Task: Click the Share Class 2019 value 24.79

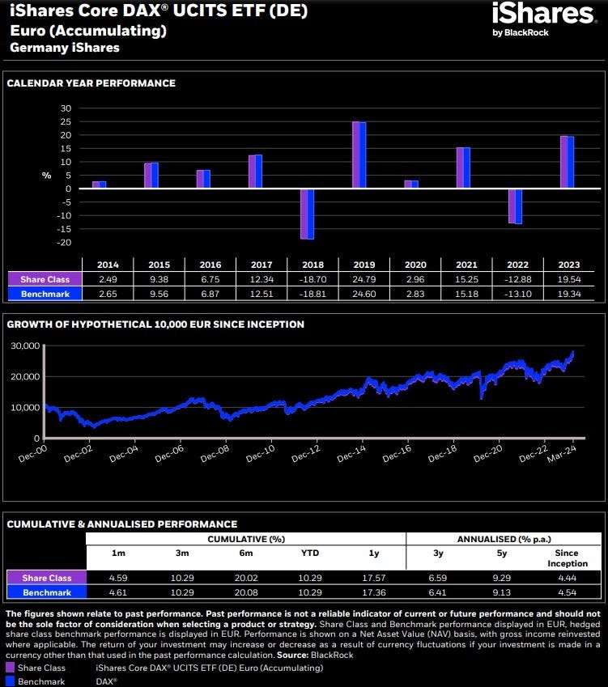Action: pos(364,279)
